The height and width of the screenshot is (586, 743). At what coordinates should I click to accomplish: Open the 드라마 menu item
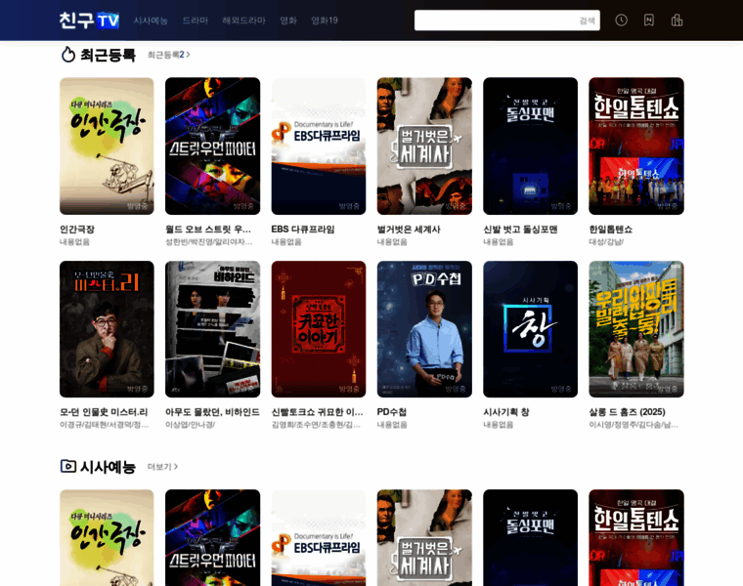click(x=196, y=21)
